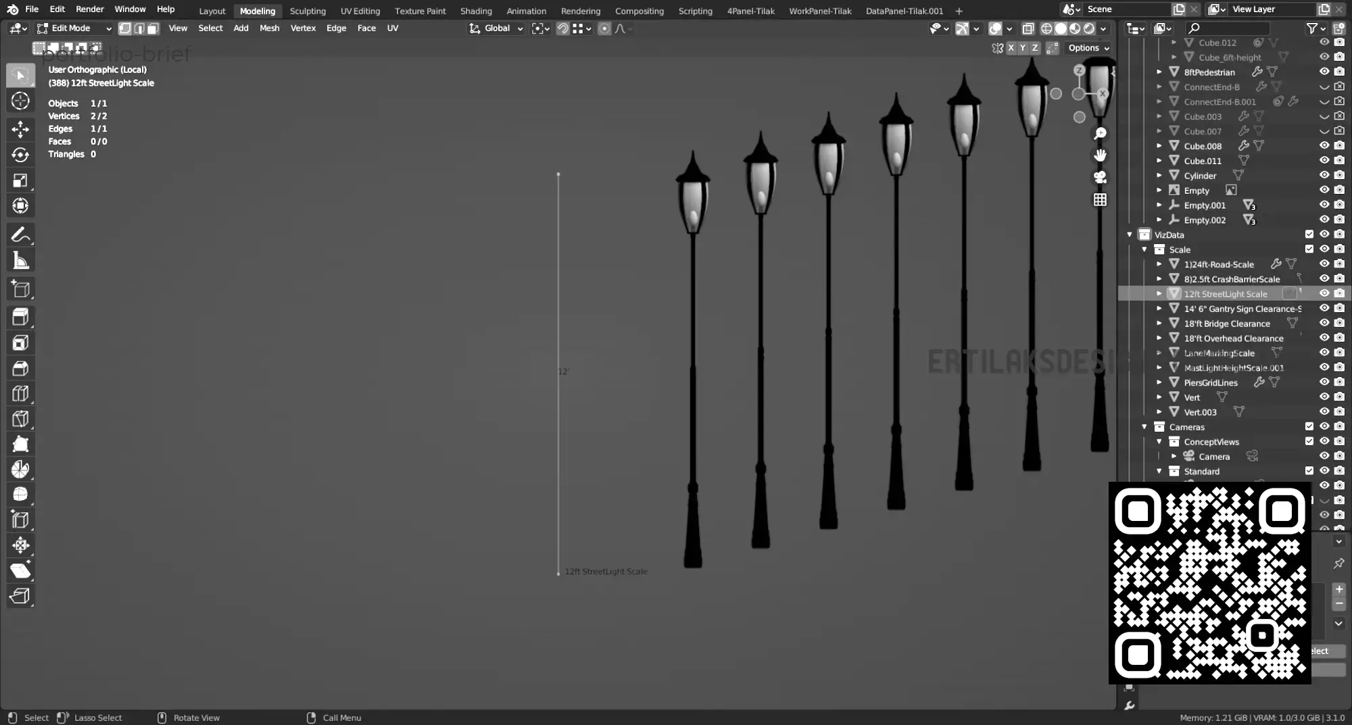Open the Edit Mode dropdown
The image size is (1352, 725).
74,28
